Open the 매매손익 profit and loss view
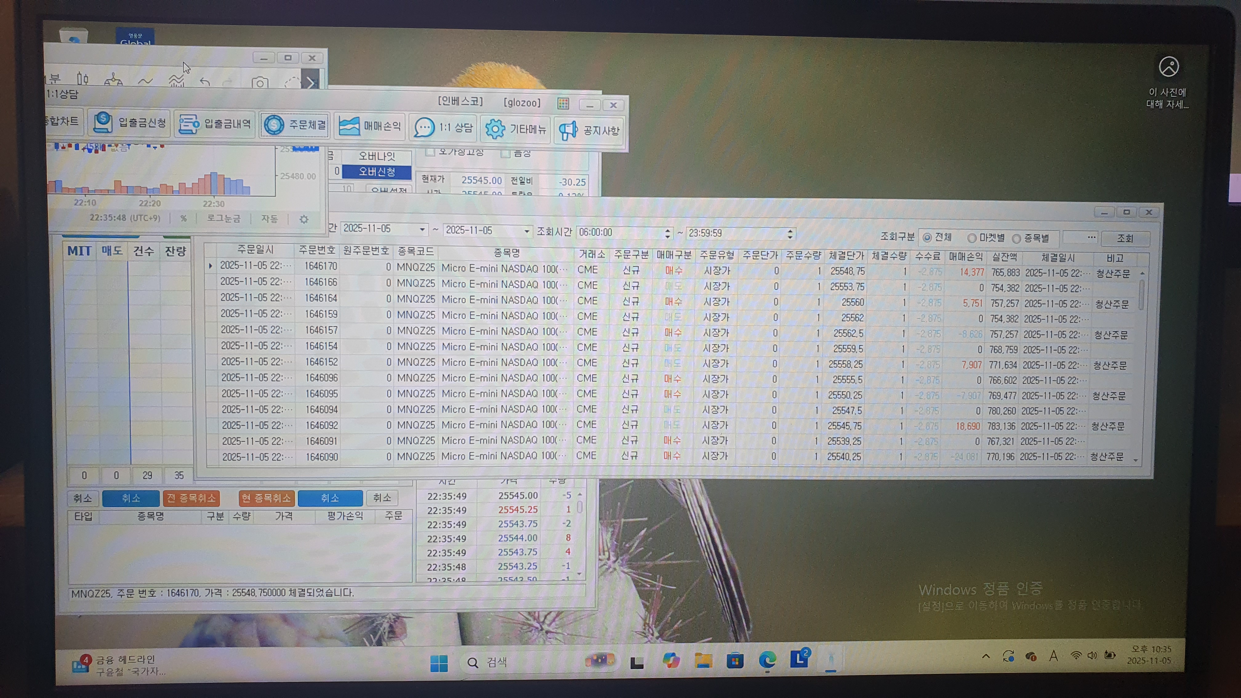Viewport: 1241px width, 698px height. 370,126
